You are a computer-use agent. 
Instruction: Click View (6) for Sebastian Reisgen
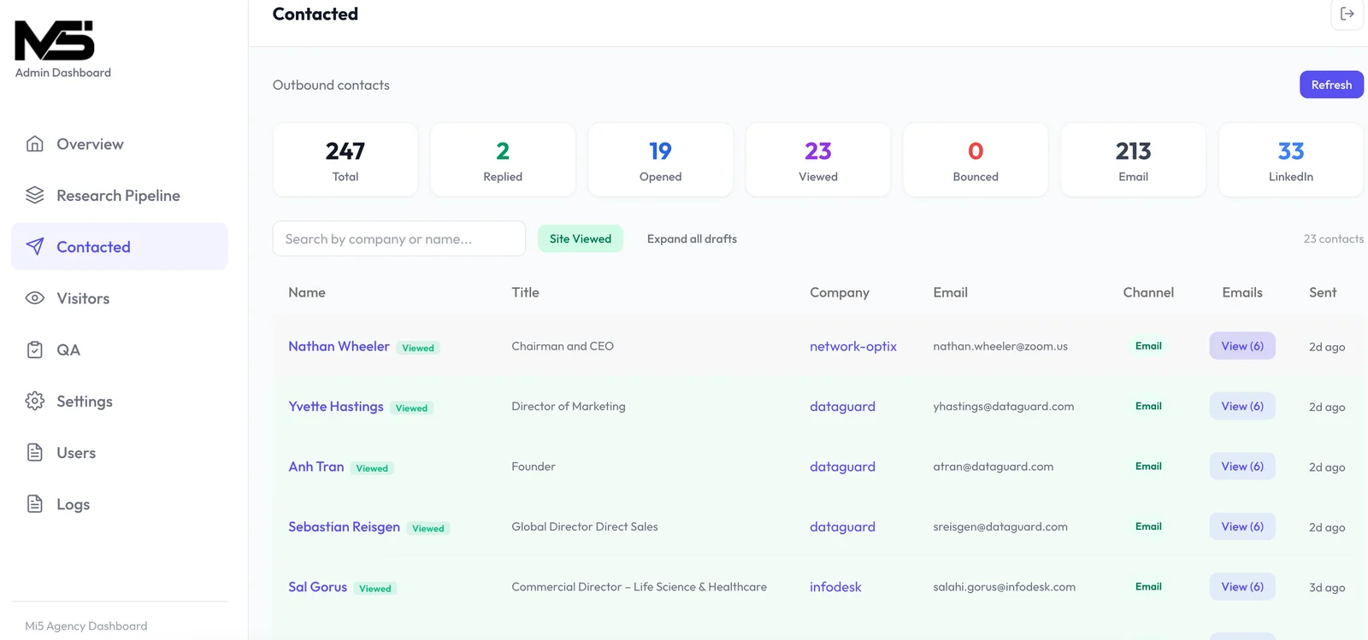pyautogui.click(x=1242, y=526)
